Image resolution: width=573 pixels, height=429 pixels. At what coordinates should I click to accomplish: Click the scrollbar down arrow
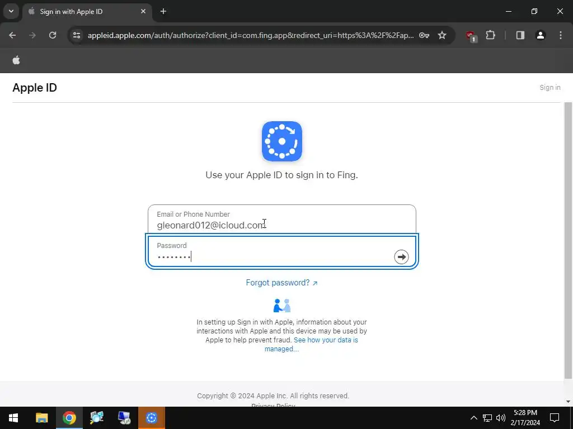point(568,402)
